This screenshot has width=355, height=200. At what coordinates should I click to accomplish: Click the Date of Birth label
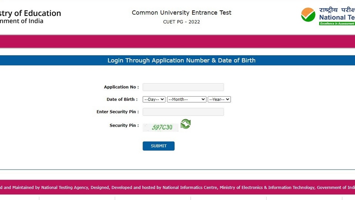pyautogui.click(x=122, y=99)
